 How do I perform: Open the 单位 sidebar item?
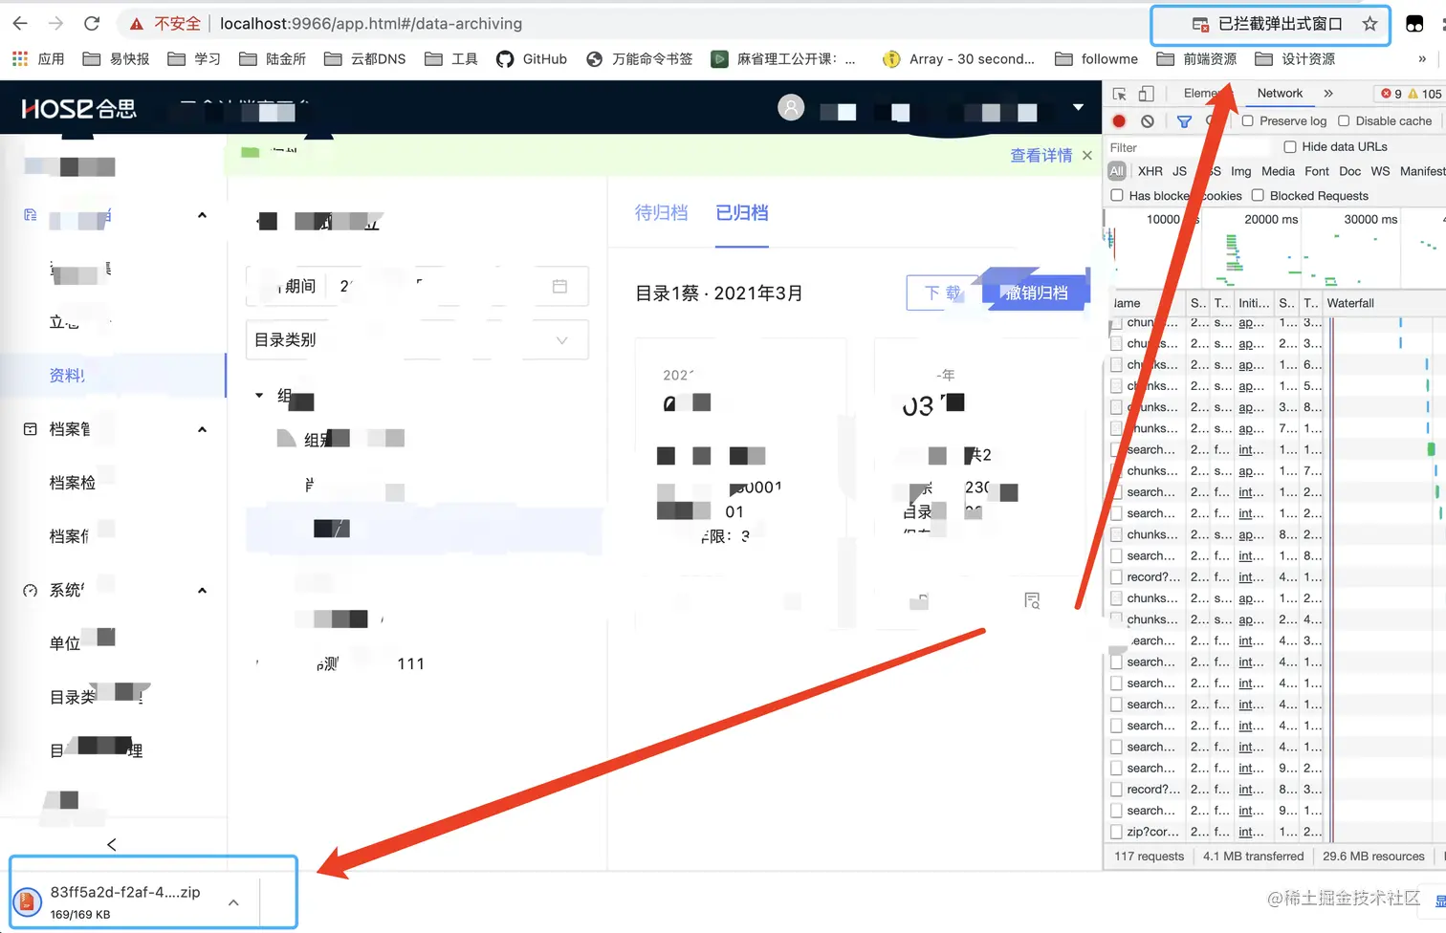coord(65,643)
